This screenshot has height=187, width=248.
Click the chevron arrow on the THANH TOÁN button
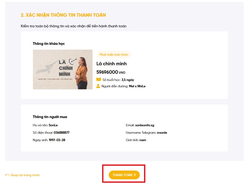tap(135, 175)
